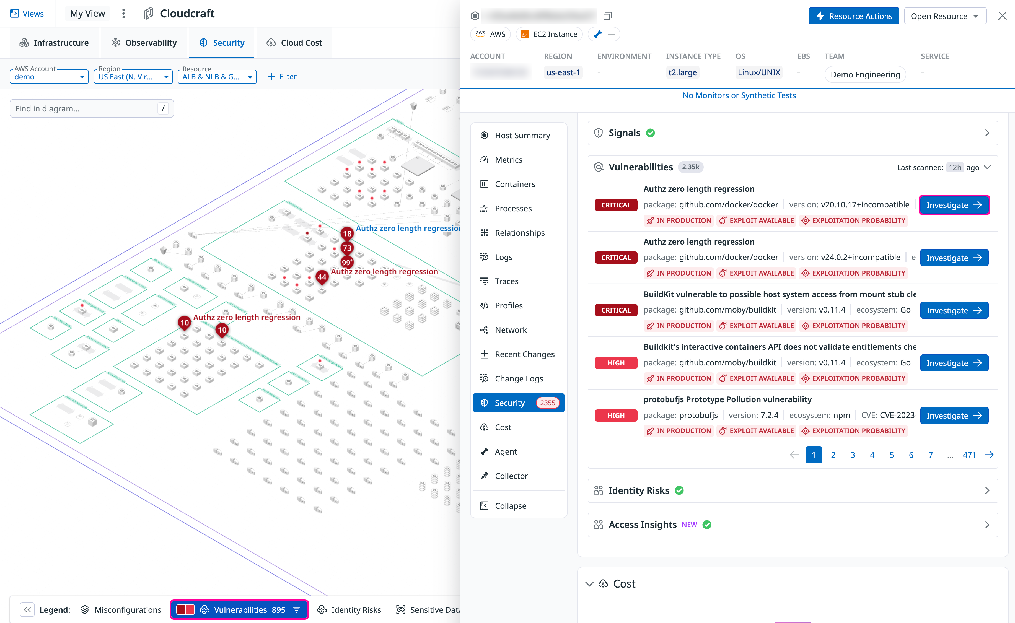
Task: Toggle the Vulnerabilities 895 legend overlay
Action: click(239, 609)
